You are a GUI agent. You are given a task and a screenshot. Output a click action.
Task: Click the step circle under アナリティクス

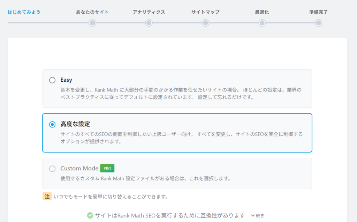(x=149, y=23)
